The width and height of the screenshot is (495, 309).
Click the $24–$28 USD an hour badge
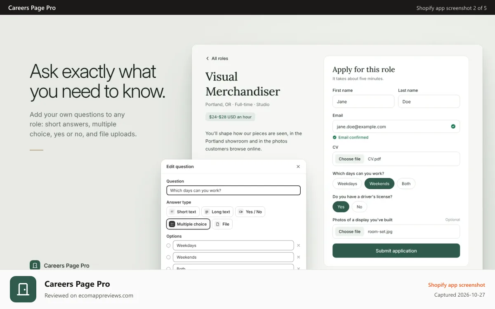pos(230,117)
